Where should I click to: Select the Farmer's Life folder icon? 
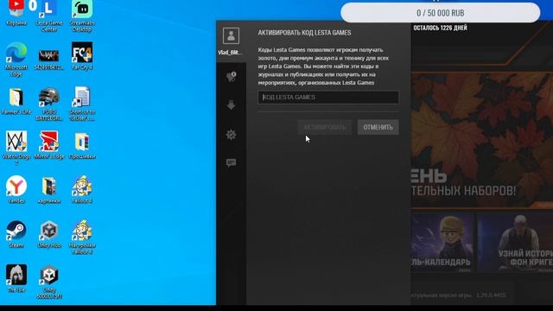pyautogui.click(x=16, y=101)
